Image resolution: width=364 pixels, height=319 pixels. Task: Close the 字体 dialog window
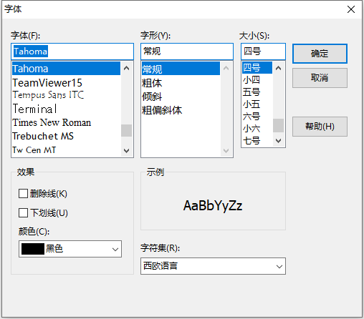[x=351, y=9]
